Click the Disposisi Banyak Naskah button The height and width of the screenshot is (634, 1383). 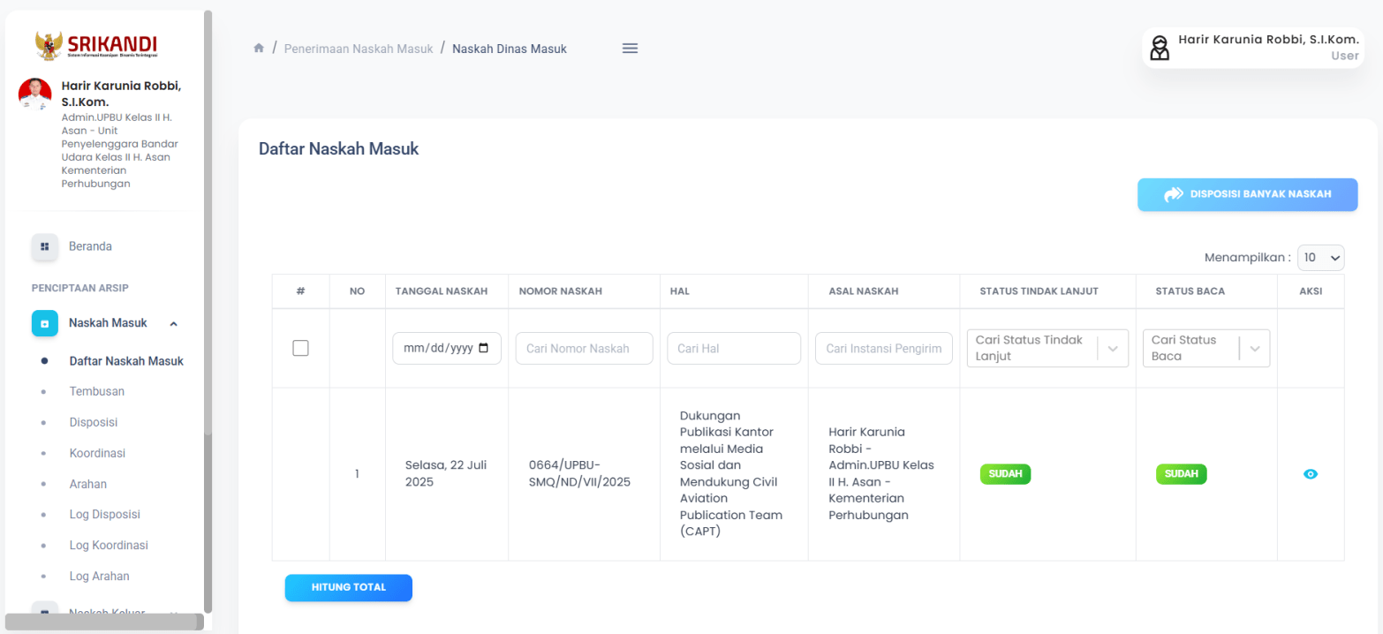(1247, 194)
